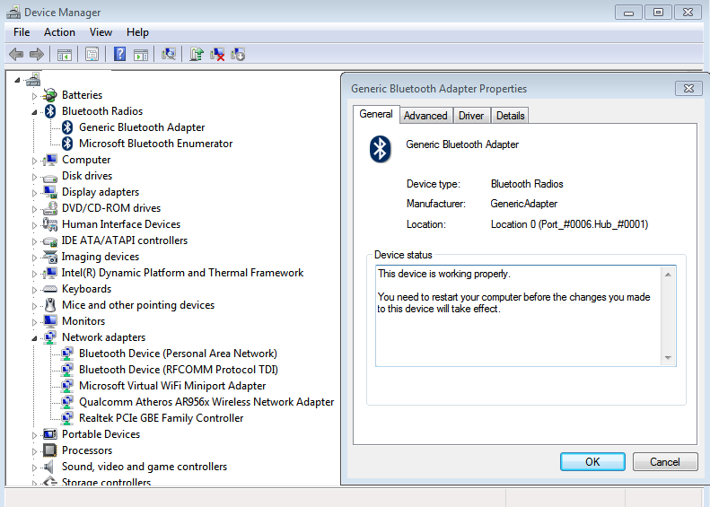The image size is (710, 507).
Task: Select Generic Bluetooth Adapter in the device tree
Action: tap(142, 127)
